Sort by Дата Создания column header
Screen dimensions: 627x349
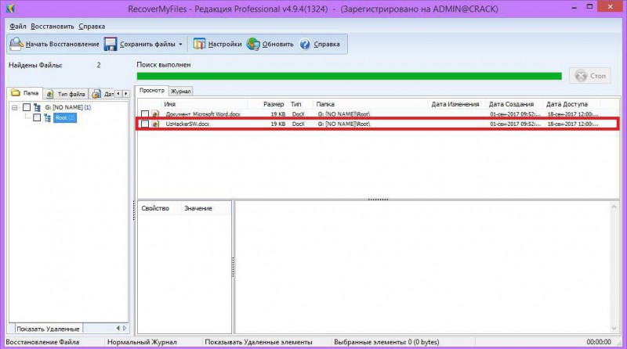(515, 104)
